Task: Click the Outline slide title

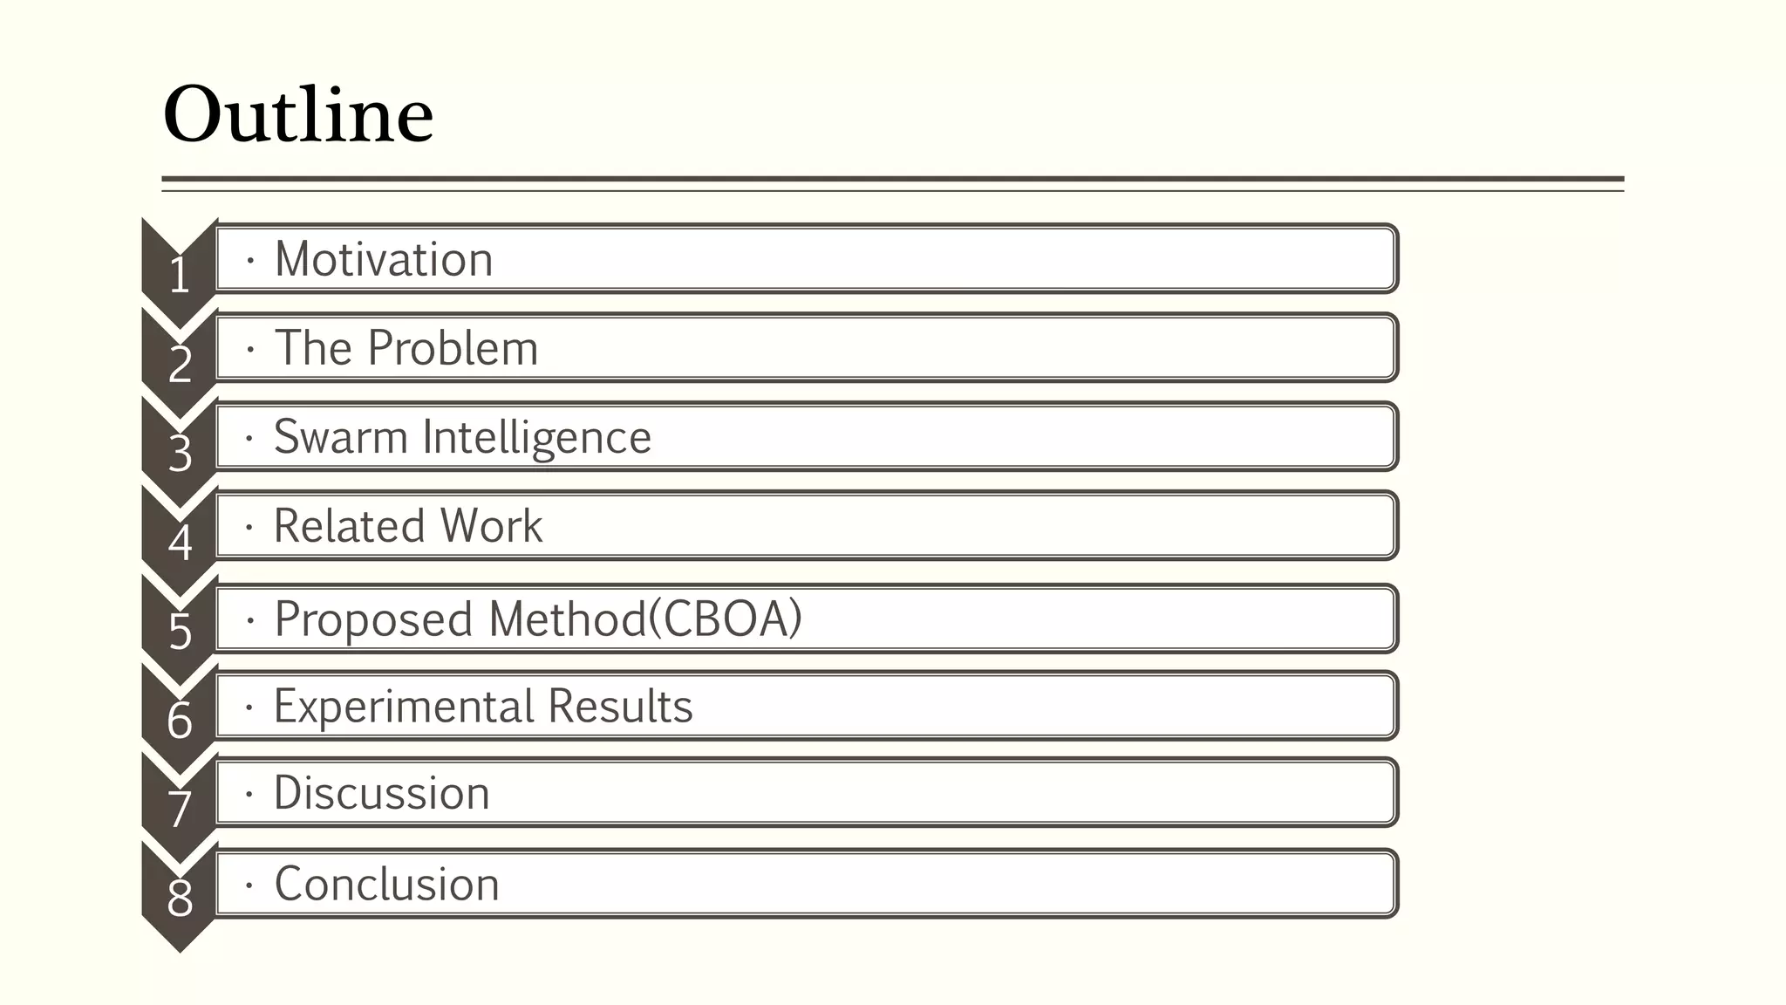Action: pyautogui.click(x=298, y=114)
